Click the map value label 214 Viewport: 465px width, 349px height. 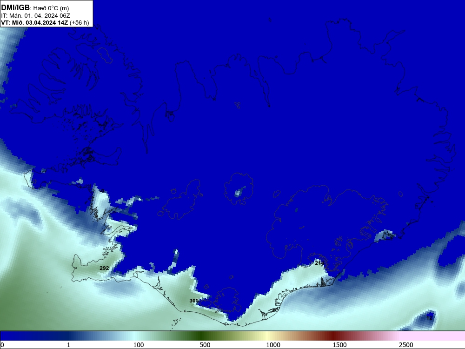[x=319, y=263]
